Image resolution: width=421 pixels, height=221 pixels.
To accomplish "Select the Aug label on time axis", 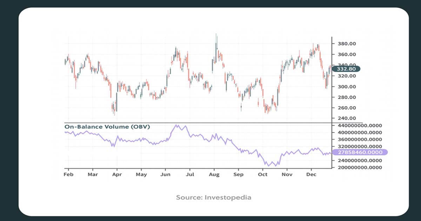I will (214, 174).
